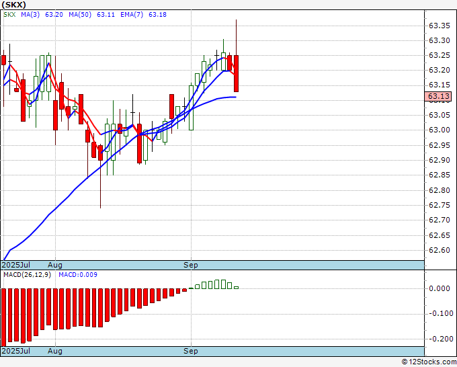
Task: Click the 2025Jul label on price chart axis
Action: 16,265
